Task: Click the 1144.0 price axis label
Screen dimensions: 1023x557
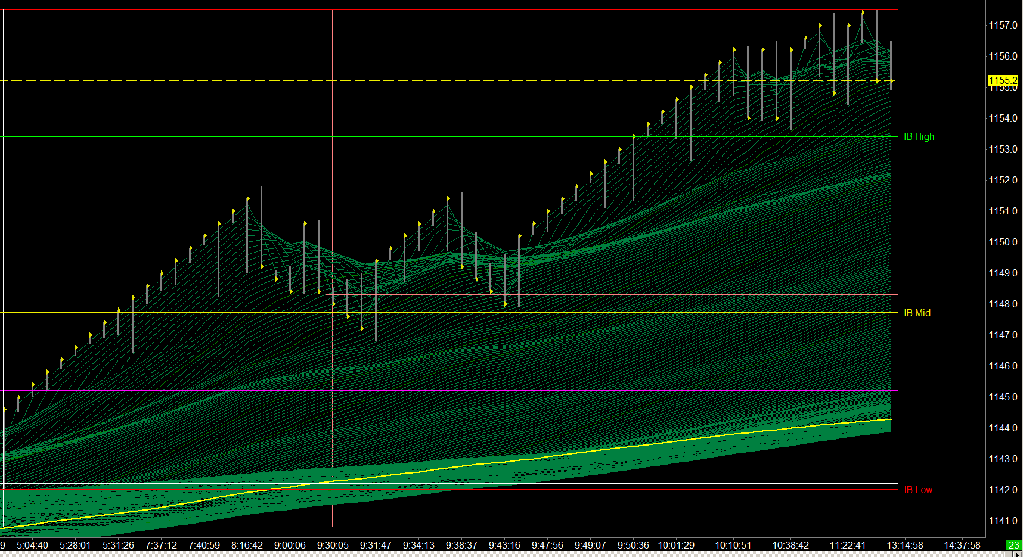Action: [x=1003, y=428]
